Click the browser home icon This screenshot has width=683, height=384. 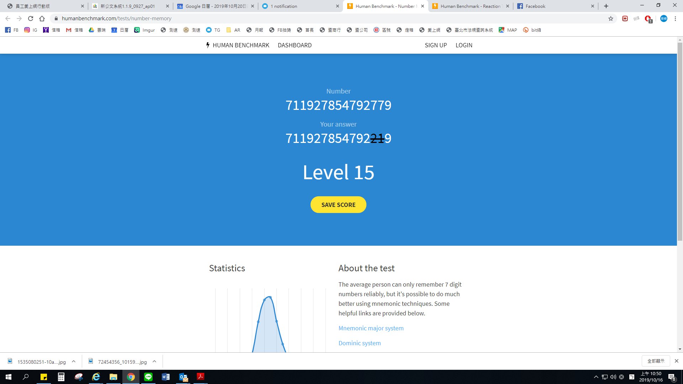[42, 18]
